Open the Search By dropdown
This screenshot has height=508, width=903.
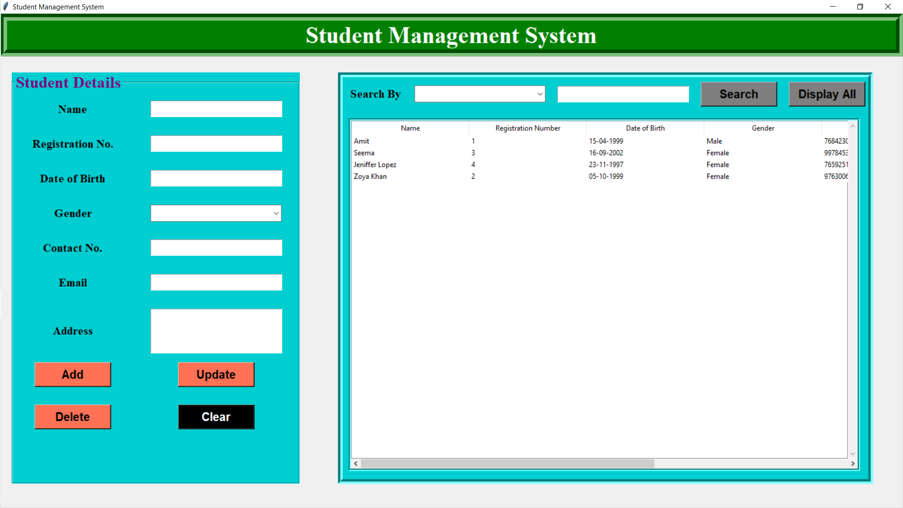tap(479, 94)
